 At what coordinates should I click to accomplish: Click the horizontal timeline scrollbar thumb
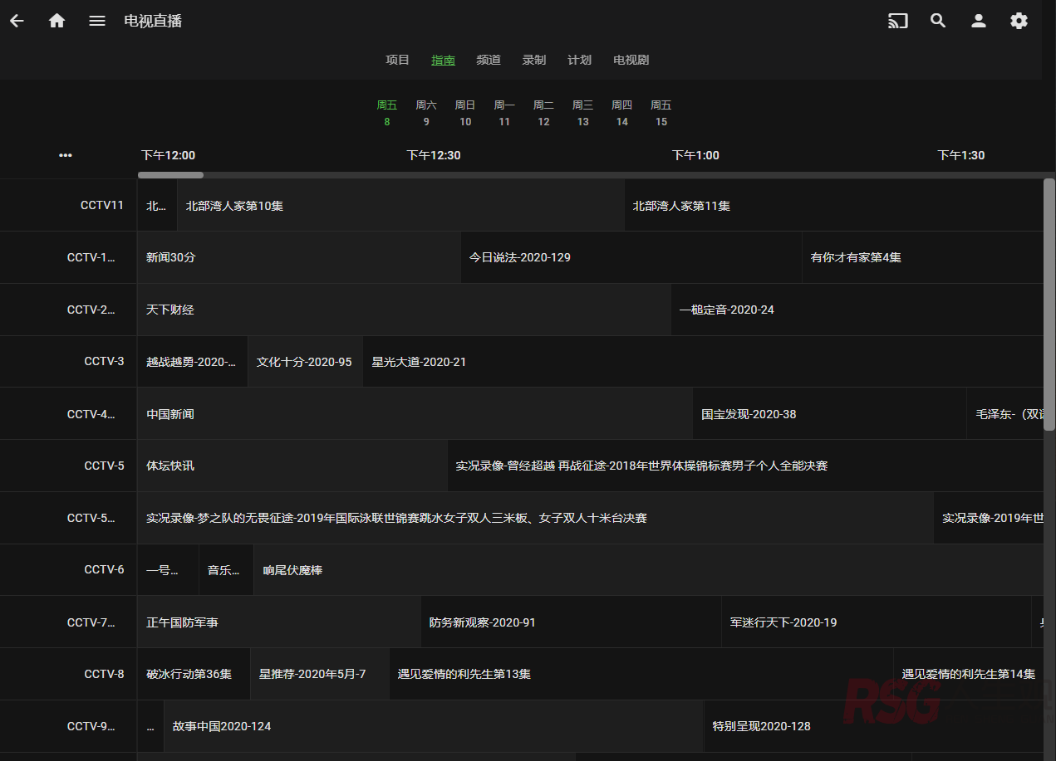[170, 175]
